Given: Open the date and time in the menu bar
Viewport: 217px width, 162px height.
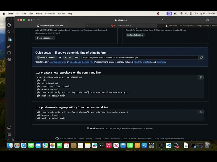Looking at the screenshot, I should click(204, 13).
